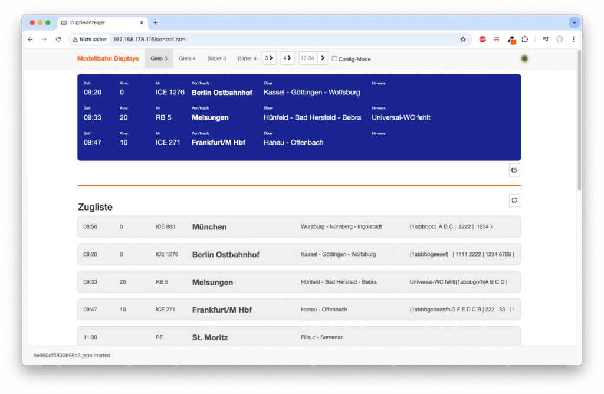The image size is (604, 394).
Task: Click 'Universal-WC fehlt' note in blue display
Action: click(x=401, y=117)
